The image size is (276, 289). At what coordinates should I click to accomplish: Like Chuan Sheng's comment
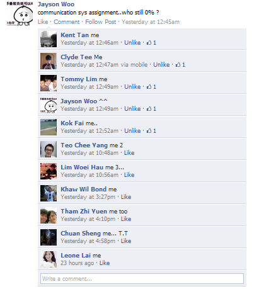tap(126, 241)
